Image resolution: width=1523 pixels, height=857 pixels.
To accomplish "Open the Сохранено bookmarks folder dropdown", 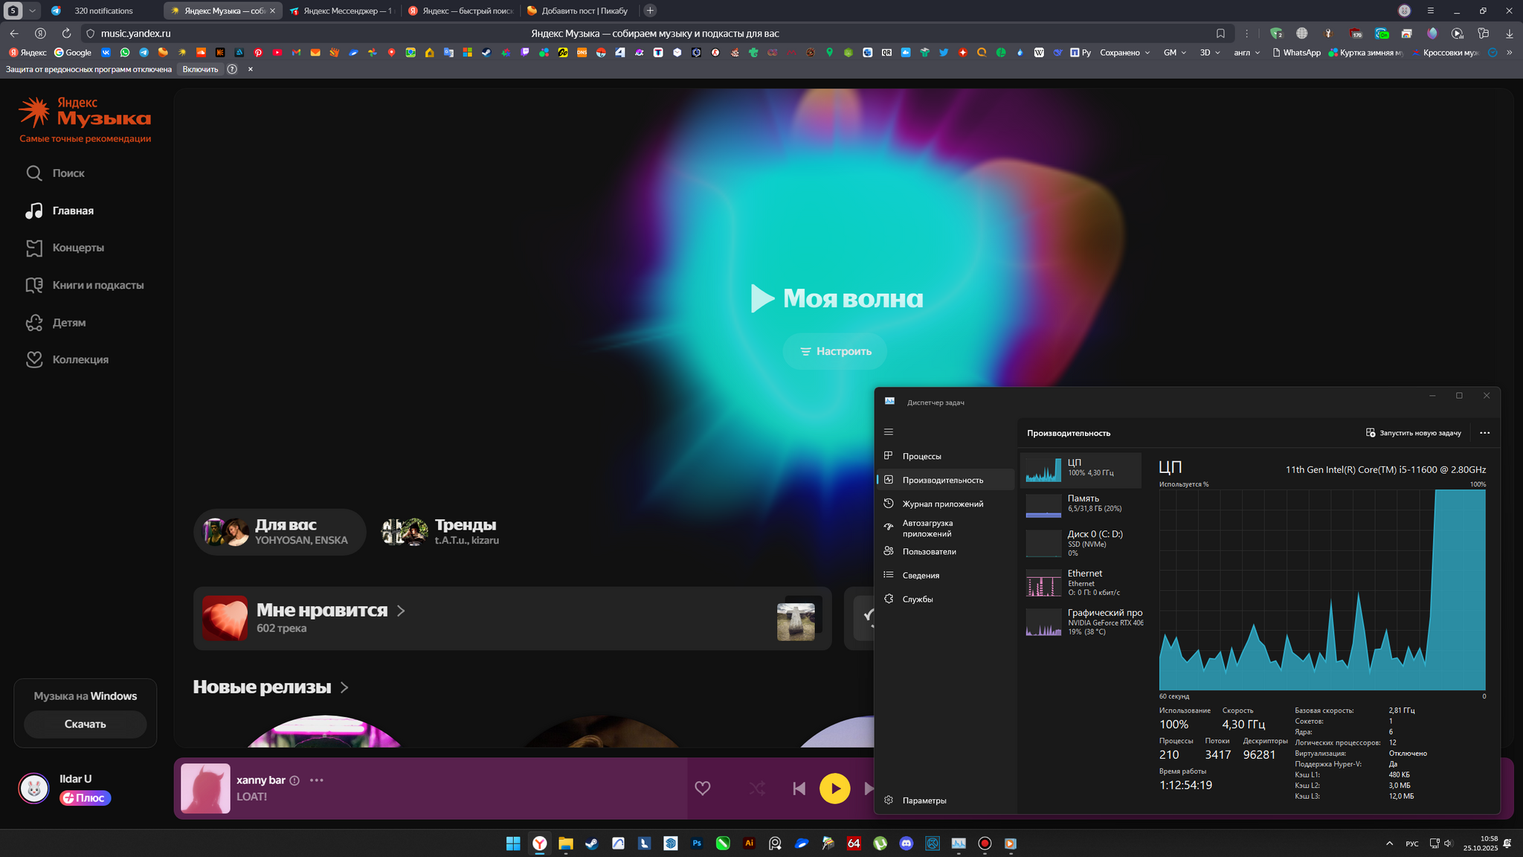I will 1124,53.
